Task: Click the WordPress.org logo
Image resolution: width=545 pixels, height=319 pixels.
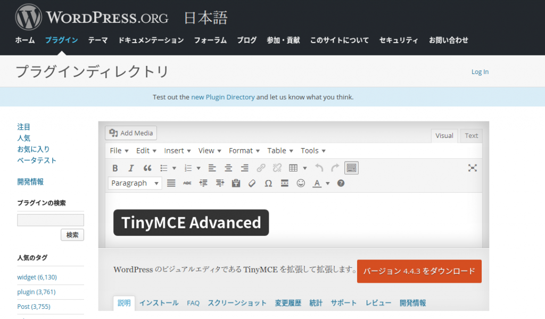Action: point(92,17)
